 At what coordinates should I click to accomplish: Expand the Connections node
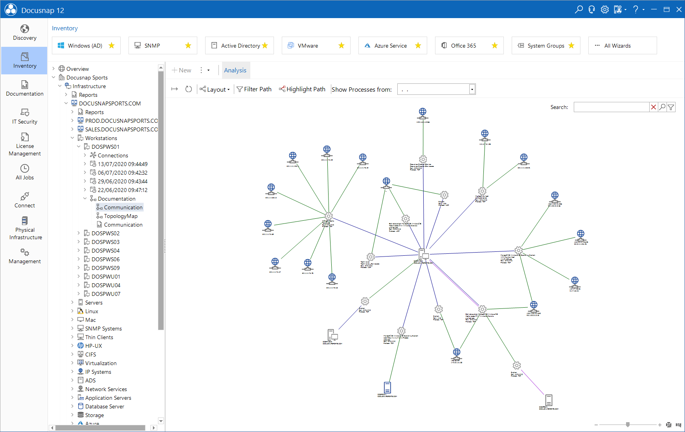point(85,155)
